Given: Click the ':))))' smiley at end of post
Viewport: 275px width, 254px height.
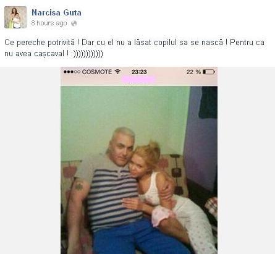Looking at the screenshot, I should (87, 54).
